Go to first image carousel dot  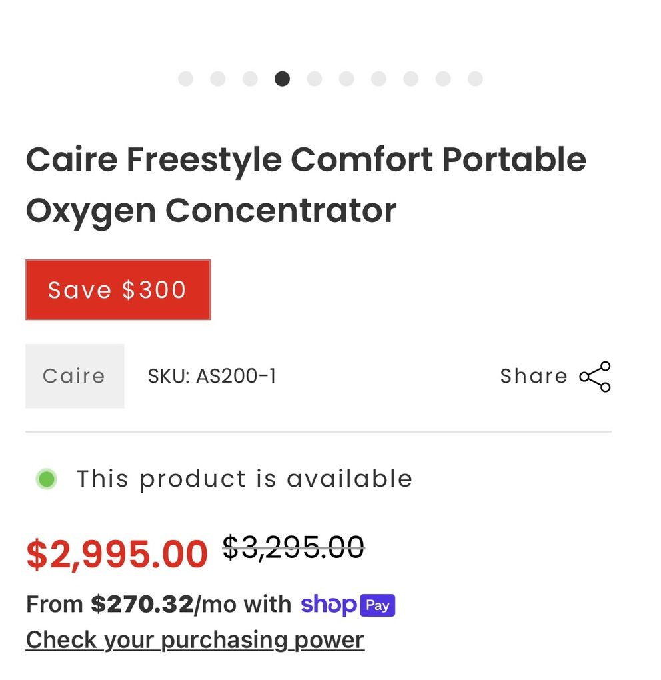click(185, 79)
